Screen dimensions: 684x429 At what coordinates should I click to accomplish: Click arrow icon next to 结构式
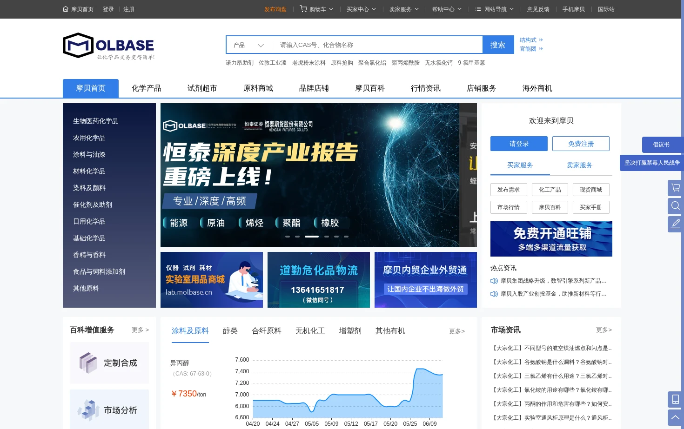click(x=541, y=40)
